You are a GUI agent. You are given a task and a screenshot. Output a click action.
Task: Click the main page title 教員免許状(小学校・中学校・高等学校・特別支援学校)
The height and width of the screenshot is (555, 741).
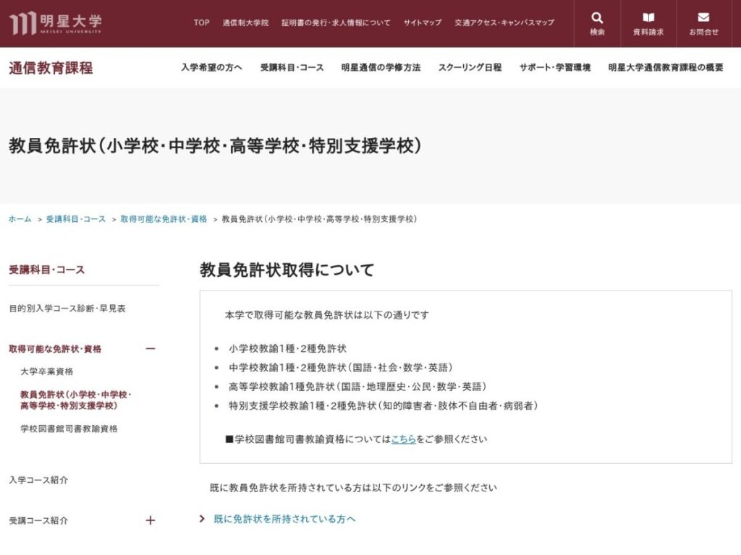tap(215, 146)
